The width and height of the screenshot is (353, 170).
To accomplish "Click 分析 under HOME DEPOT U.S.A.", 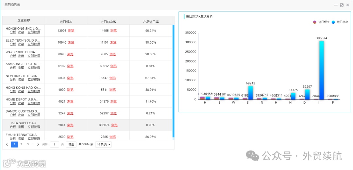I will point(13,103).
